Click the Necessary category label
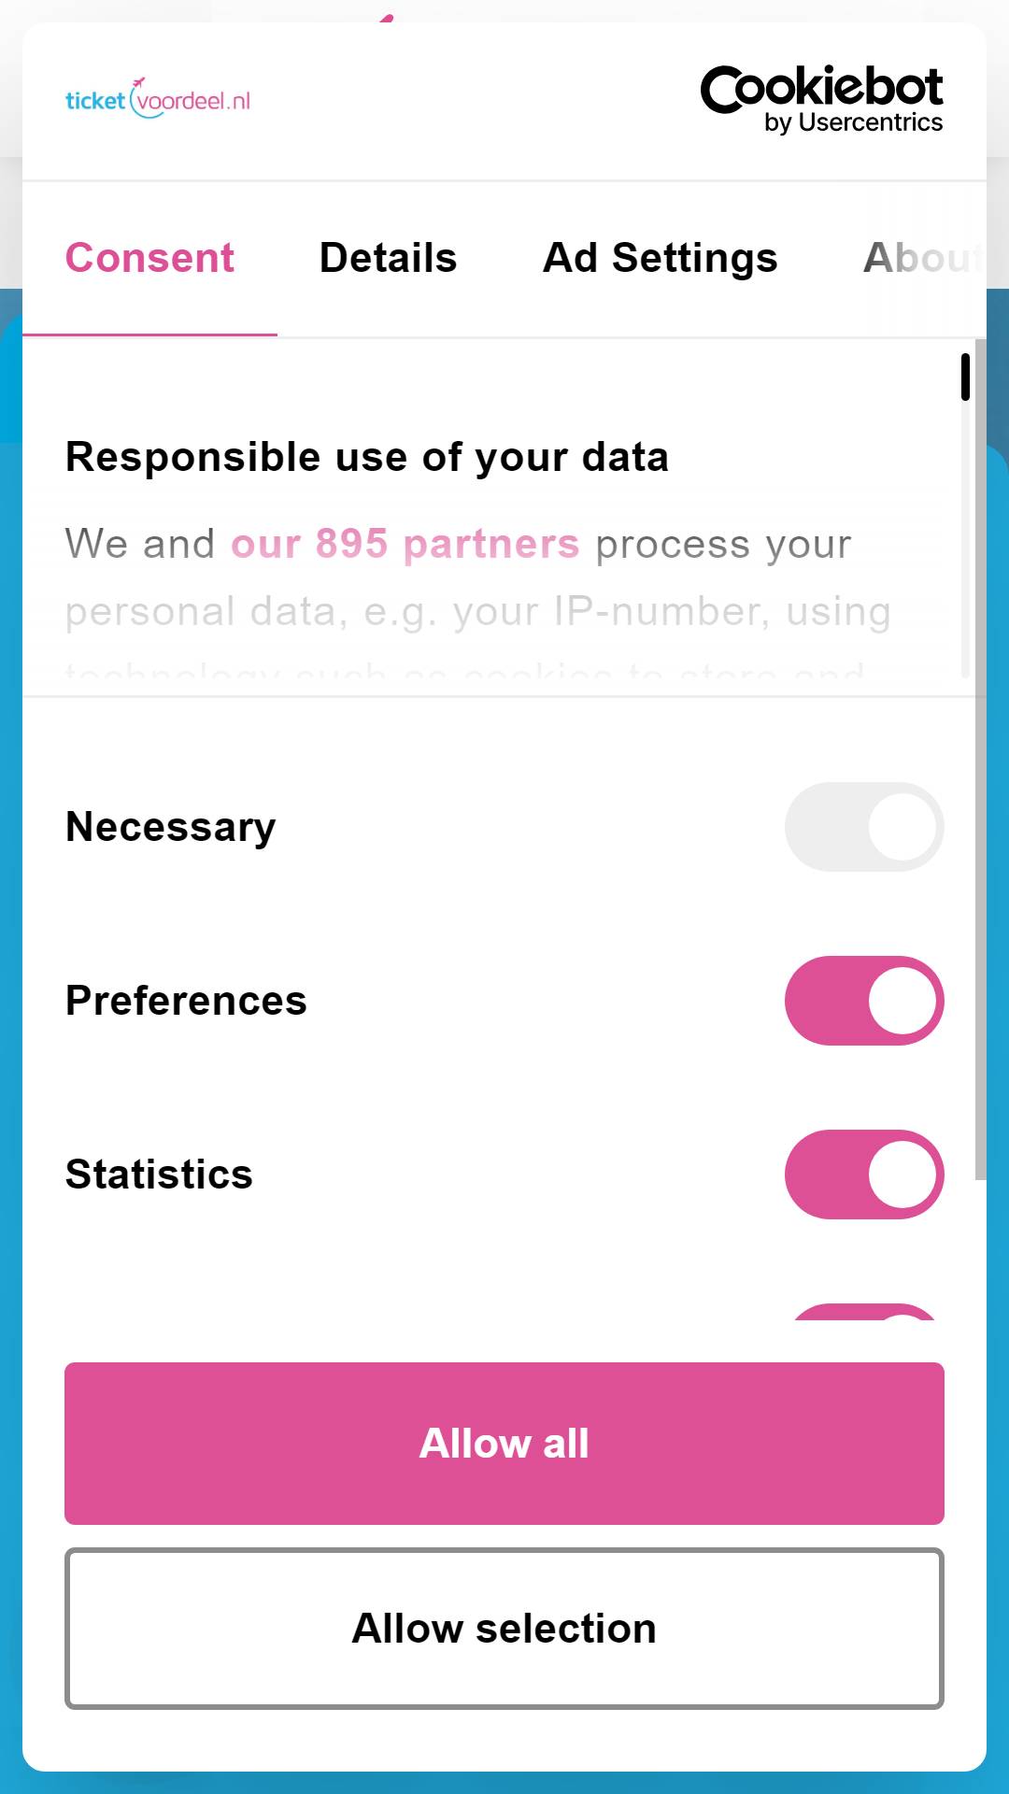Image resolution: width=1009 pixels, height=1794 pixels. click(171, 827)
